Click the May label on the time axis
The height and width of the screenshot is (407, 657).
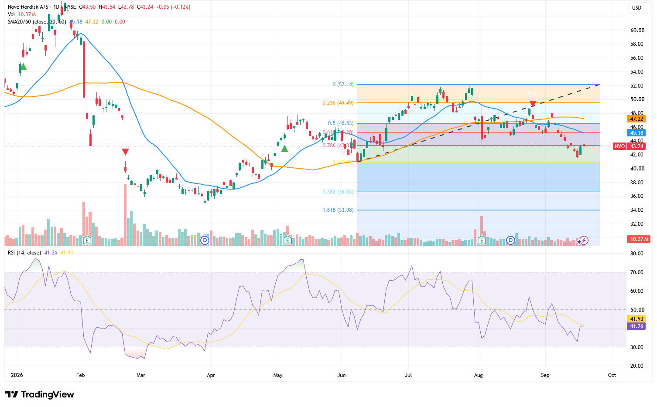pos(278,375)
